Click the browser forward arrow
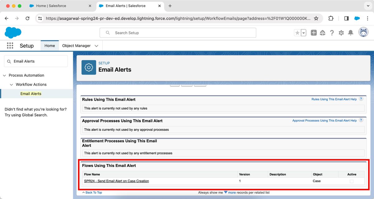Viewport: 374px width, 199px height. click(17, 18)
